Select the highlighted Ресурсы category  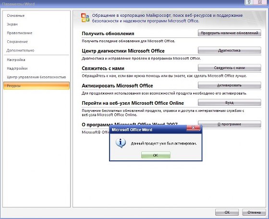click(x=37, y=86)
